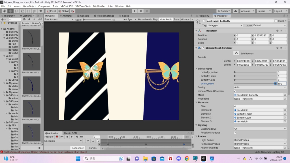The width and height of the screenshot is (290, 163).
Task: Toggle Mute Audio in Game view
Action: click(x=166, y=20)
